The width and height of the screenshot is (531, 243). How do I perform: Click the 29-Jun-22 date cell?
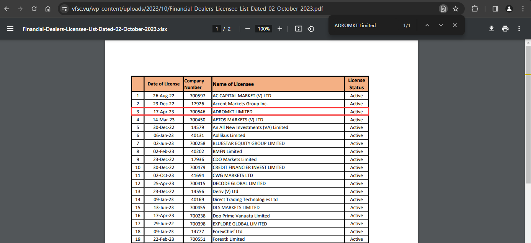pyautogui.click(x=163, y=224)
